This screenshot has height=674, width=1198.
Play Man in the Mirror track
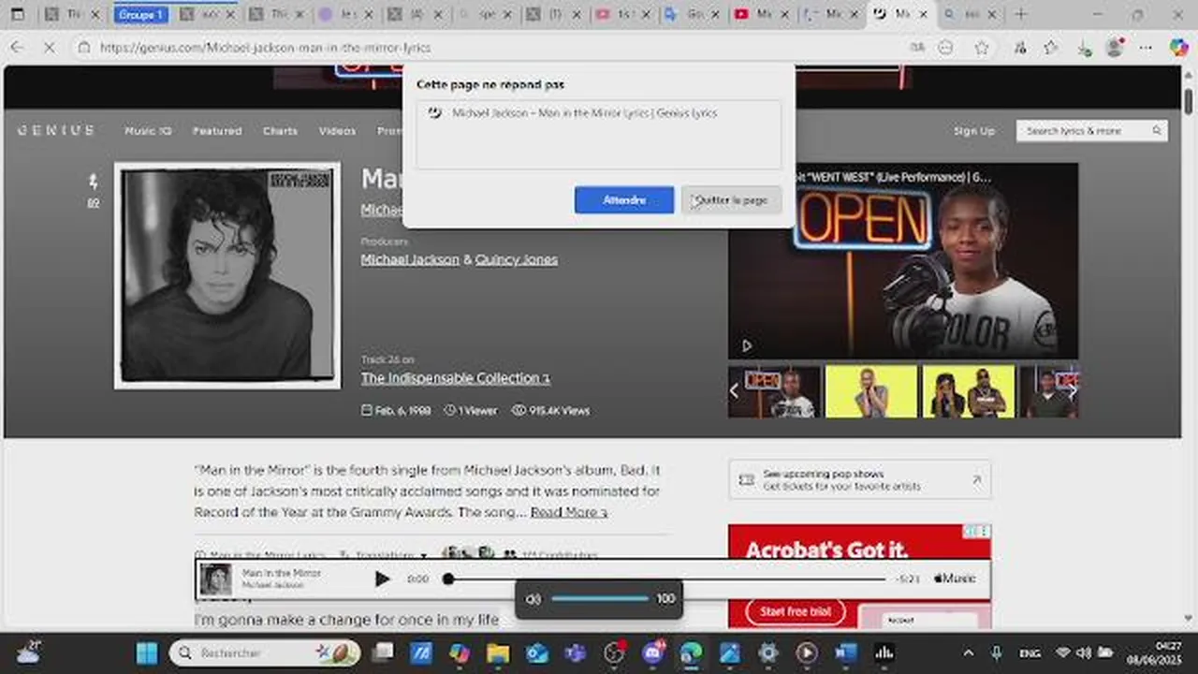click(x=382, y=579)
